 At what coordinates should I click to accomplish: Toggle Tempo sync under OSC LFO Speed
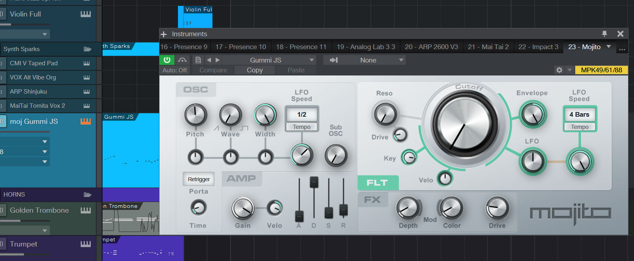pos(302,127)
